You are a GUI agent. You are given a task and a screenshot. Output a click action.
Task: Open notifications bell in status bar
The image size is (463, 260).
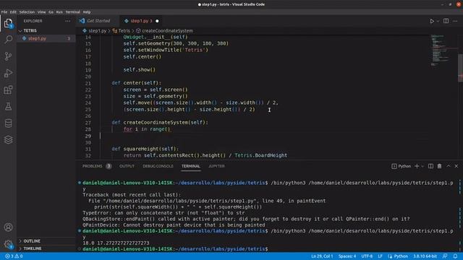[x=455, y=256]
